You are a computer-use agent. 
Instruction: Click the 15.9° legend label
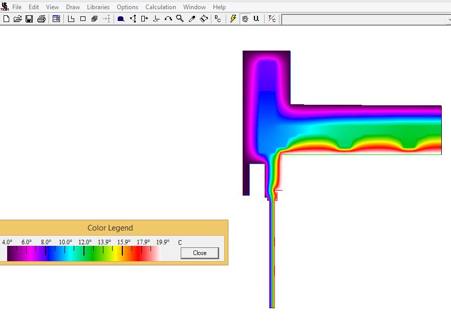(124, 242)
